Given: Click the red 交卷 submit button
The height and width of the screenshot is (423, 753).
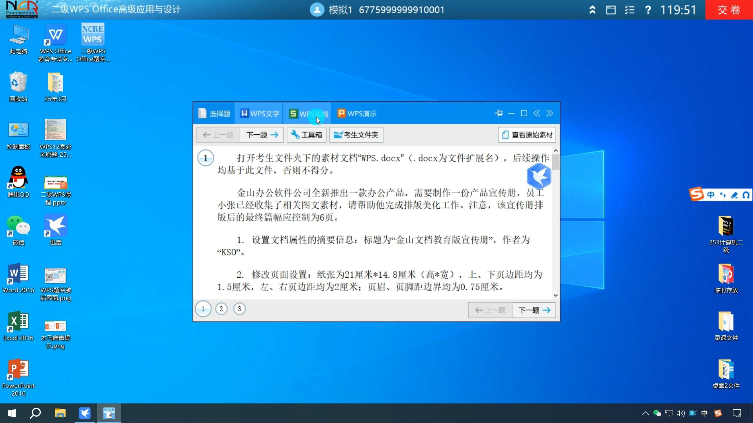Looking at the screenshot, I should [729, 10].
